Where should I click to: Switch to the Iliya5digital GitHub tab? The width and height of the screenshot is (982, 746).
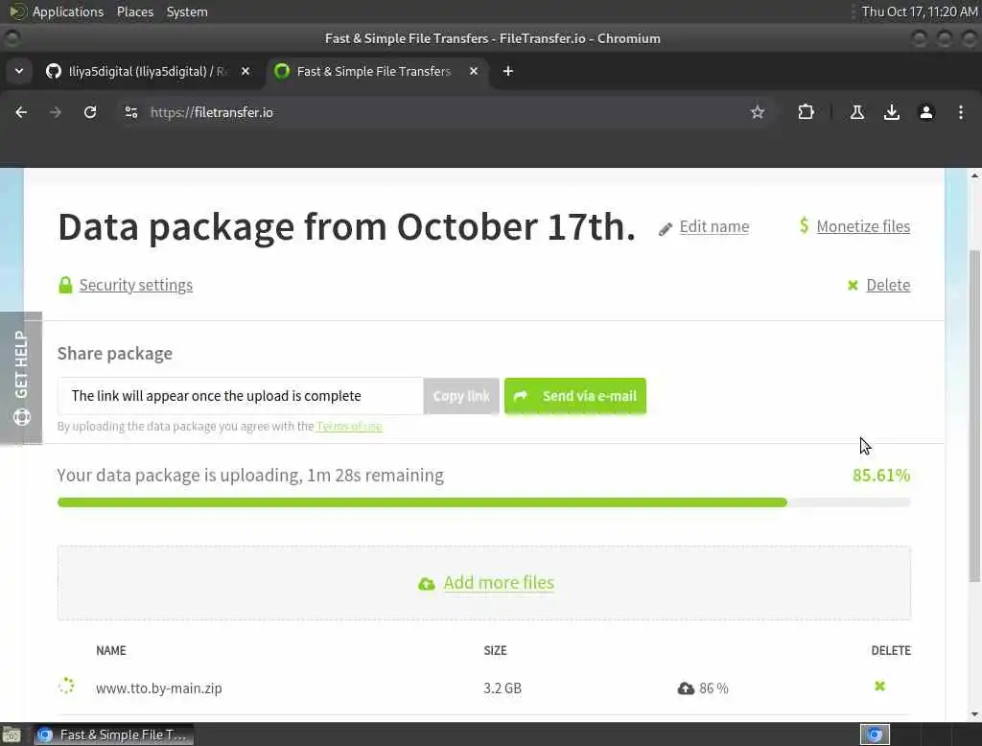click(x=144, y=71)
